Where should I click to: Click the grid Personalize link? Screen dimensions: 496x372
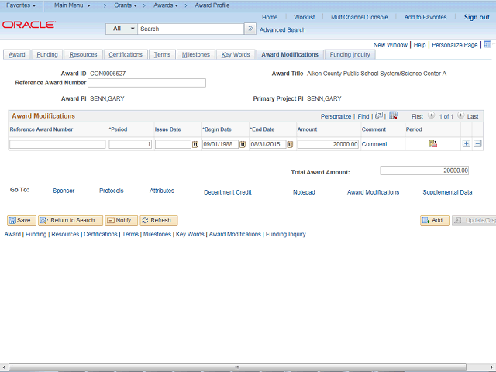(336, 116)
